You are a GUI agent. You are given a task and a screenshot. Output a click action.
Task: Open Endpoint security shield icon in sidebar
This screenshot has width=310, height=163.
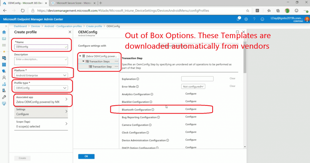[x=4, y=71]
